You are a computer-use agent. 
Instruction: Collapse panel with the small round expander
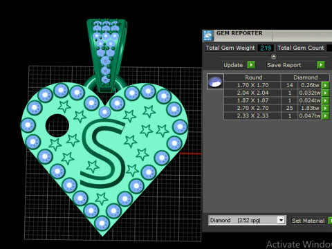tap(274, 56)
